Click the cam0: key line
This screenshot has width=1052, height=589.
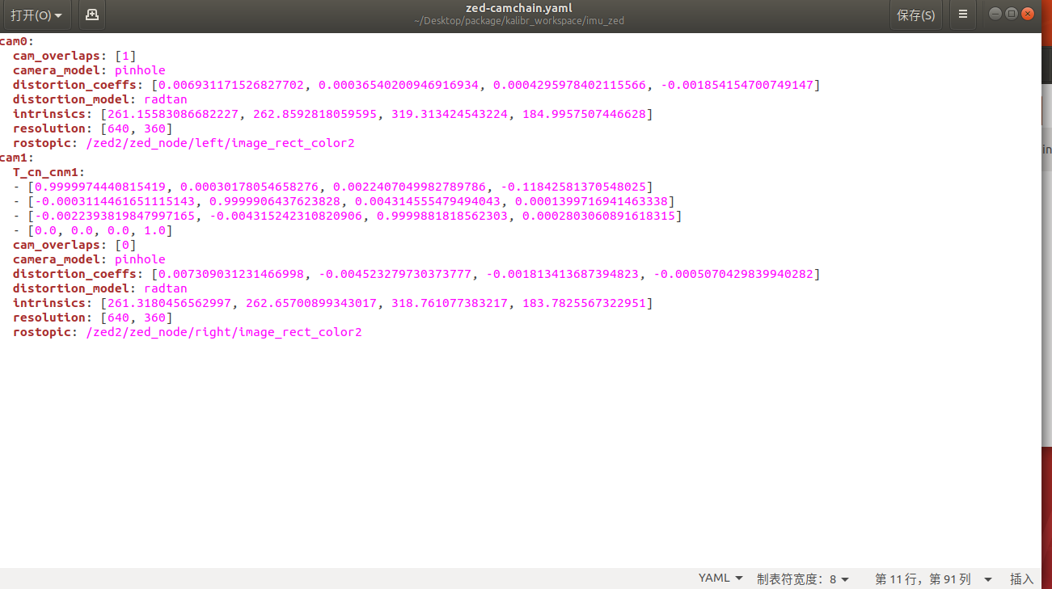point(17,41)
